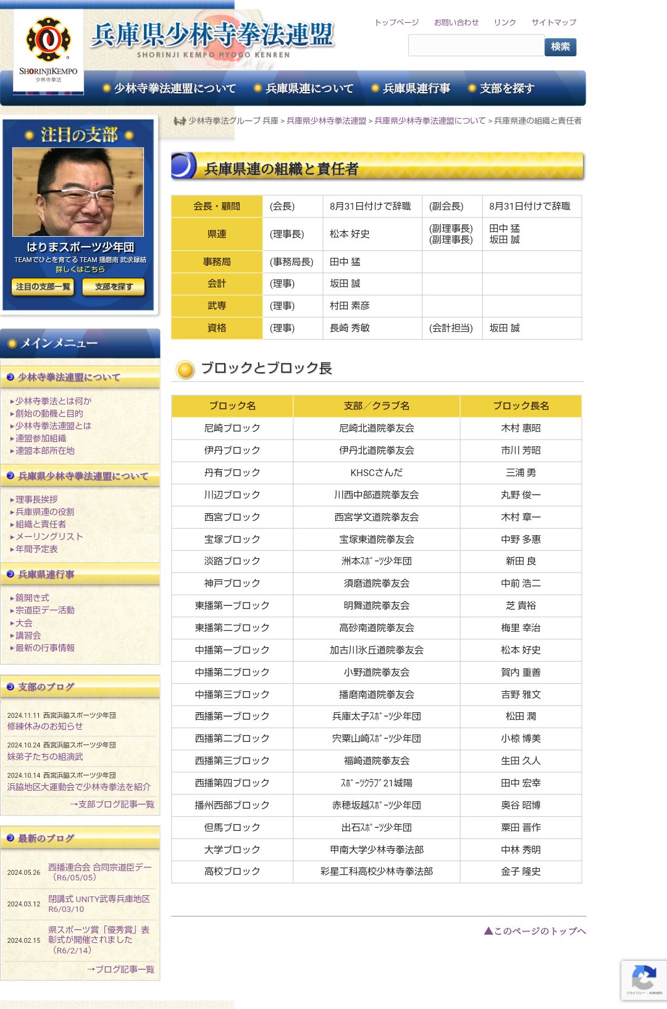Open sidebar link 兵庫県連の役割
This screenshot has width=667, height=1009.
coord(44,512)
